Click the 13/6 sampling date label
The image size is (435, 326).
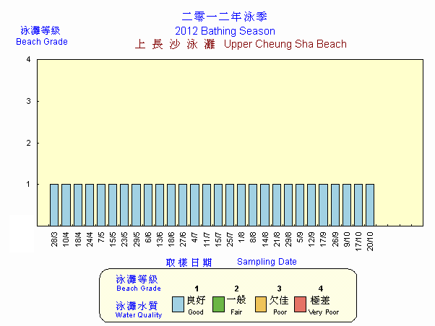[x=160, y=239]
